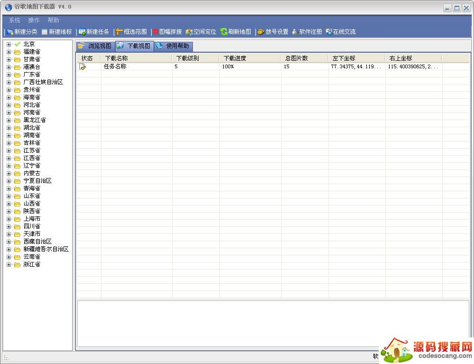
Task: Select 湖南省 in the tree
Action: pyautogui.click(x=32, y=135)
